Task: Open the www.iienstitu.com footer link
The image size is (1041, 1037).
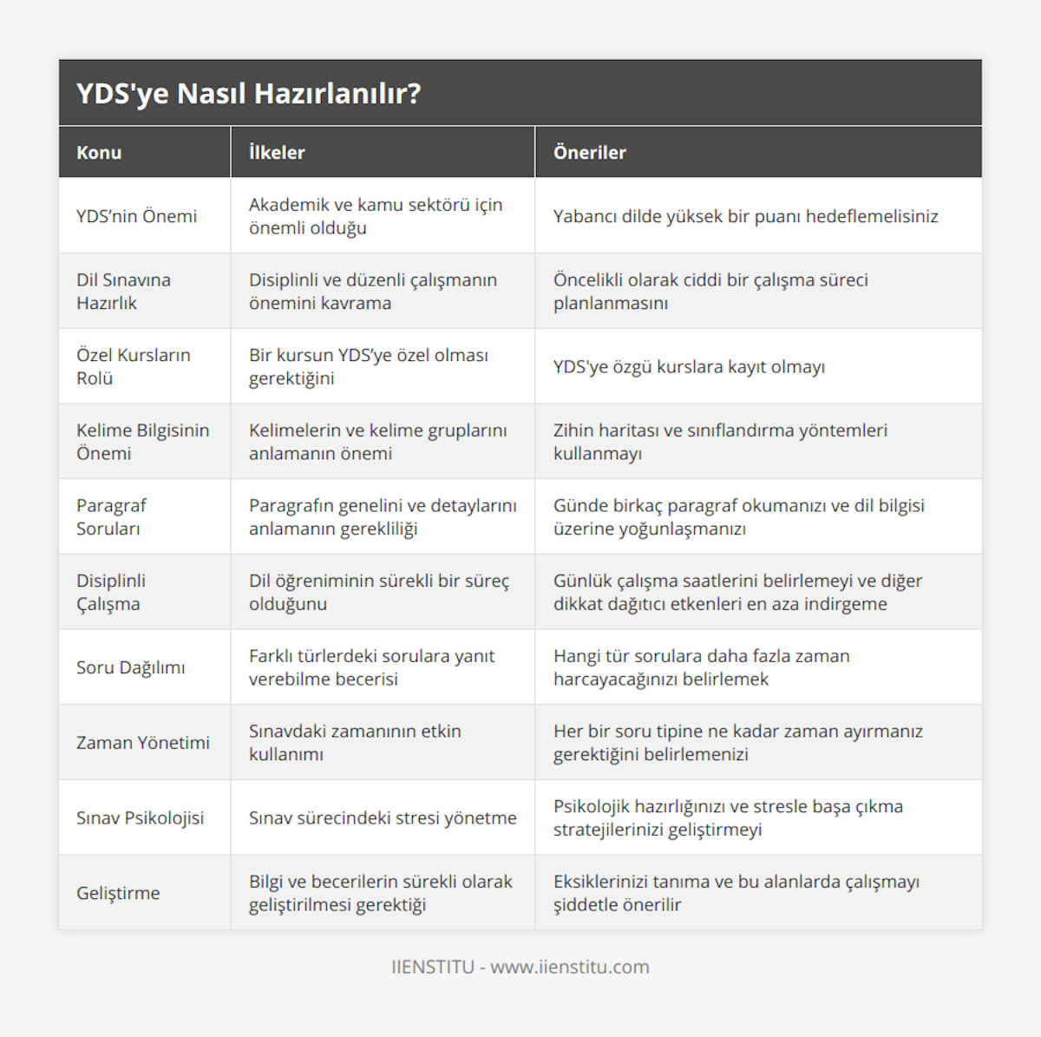Action: (x=570, y=967)
